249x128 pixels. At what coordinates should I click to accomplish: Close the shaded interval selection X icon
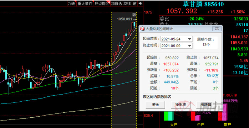pyautogui.click(x=134, y=15)
